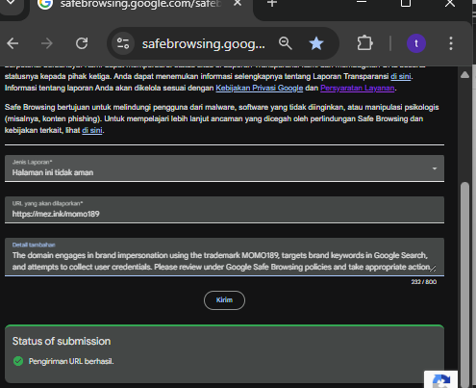Click the reCAPTCHA badge

(x=441, y=379)
